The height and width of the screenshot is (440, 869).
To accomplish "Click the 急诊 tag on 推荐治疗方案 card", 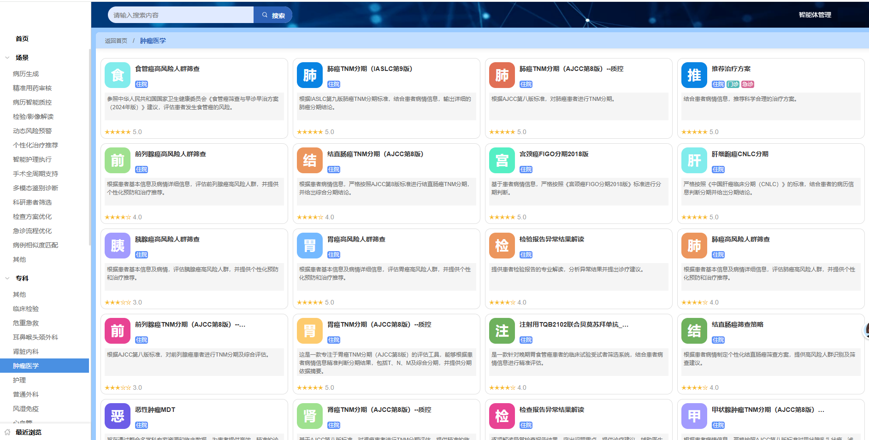I will point(748,84).
